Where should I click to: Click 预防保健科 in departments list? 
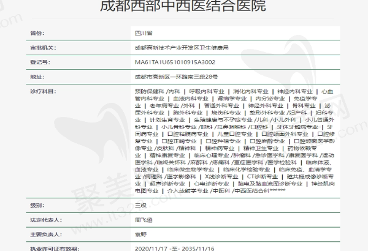(x=150, y=91)
